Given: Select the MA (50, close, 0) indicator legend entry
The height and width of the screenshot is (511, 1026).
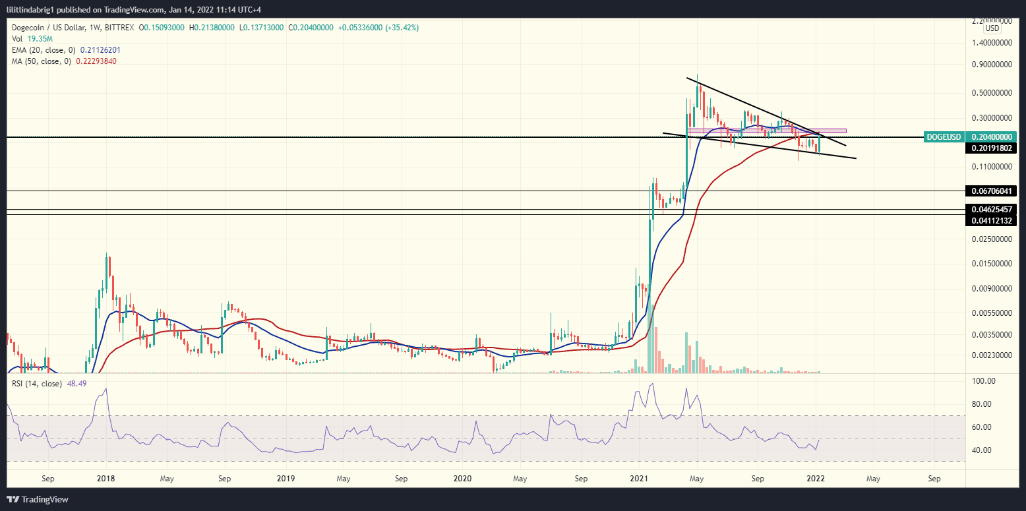Looking at the screenshot, I should click(x=38, y=61).
